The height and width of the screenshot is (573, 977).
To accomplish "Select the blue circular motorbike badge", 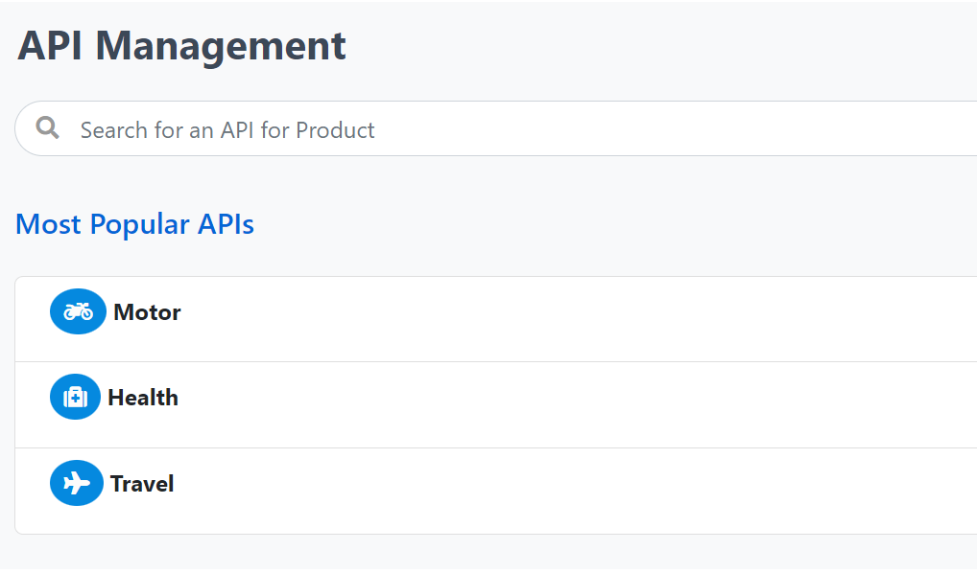I will (x=78, y=311).
